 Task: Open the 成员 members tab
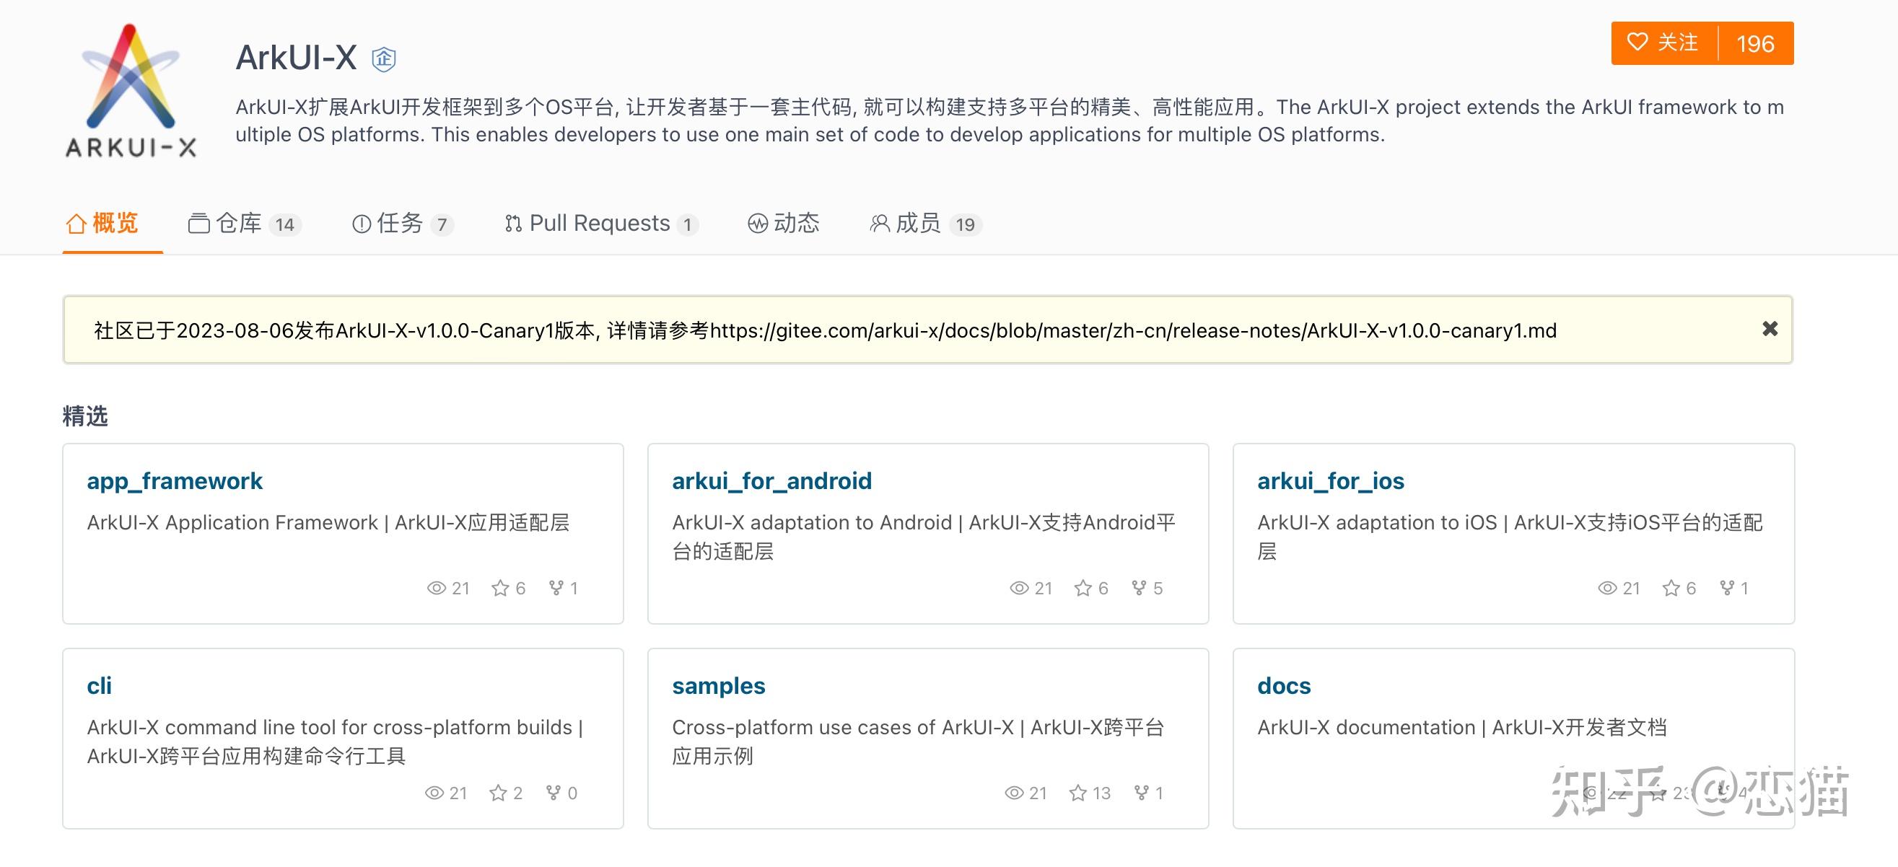(925, 223)
